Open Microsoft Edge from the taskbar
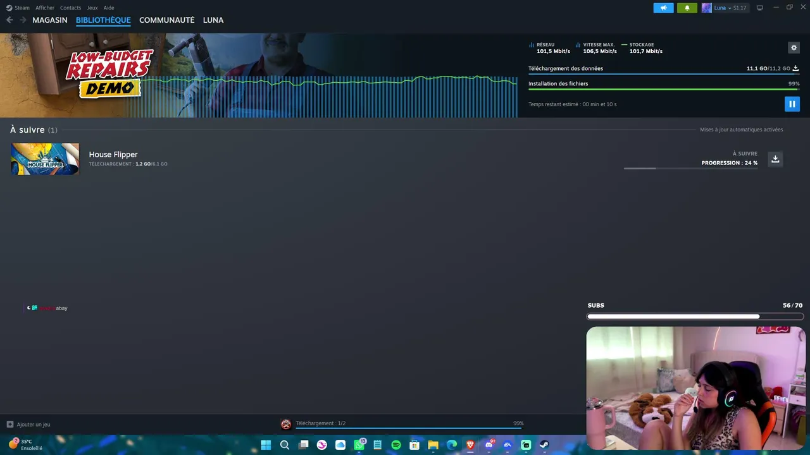Image resolution: width=810 pixels, height=455 pixels. (x=452, y=445)
